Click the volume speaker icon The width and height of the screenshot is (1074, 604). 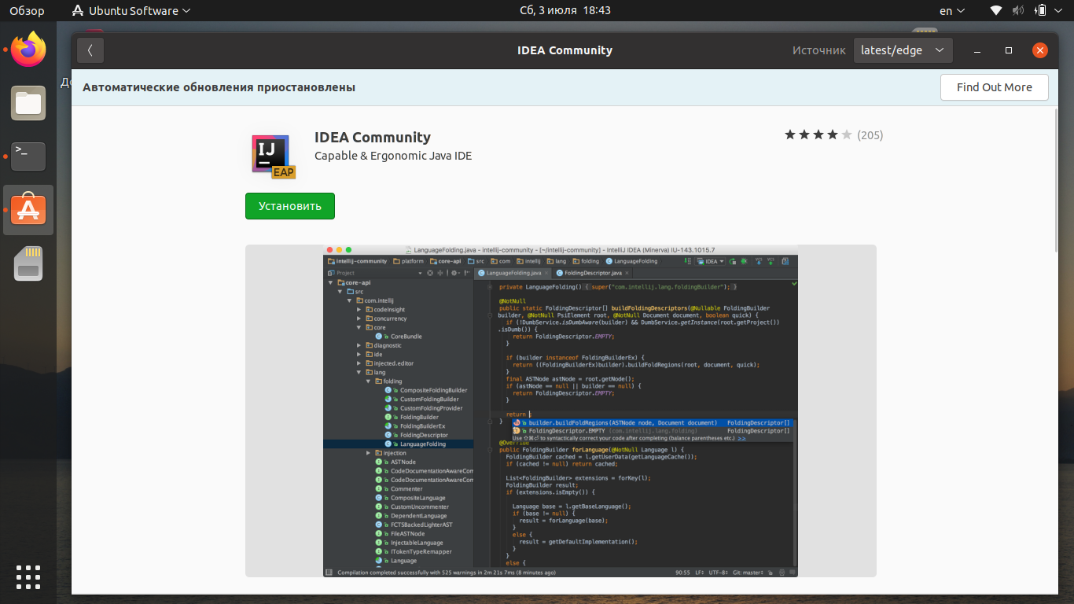pos(1018,11)
